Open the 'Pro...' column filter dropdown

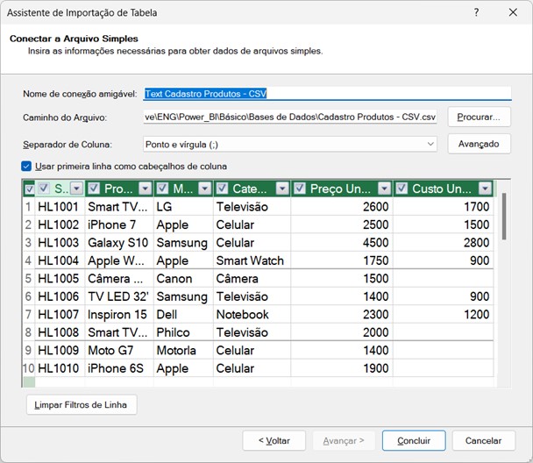coord(146,189)
